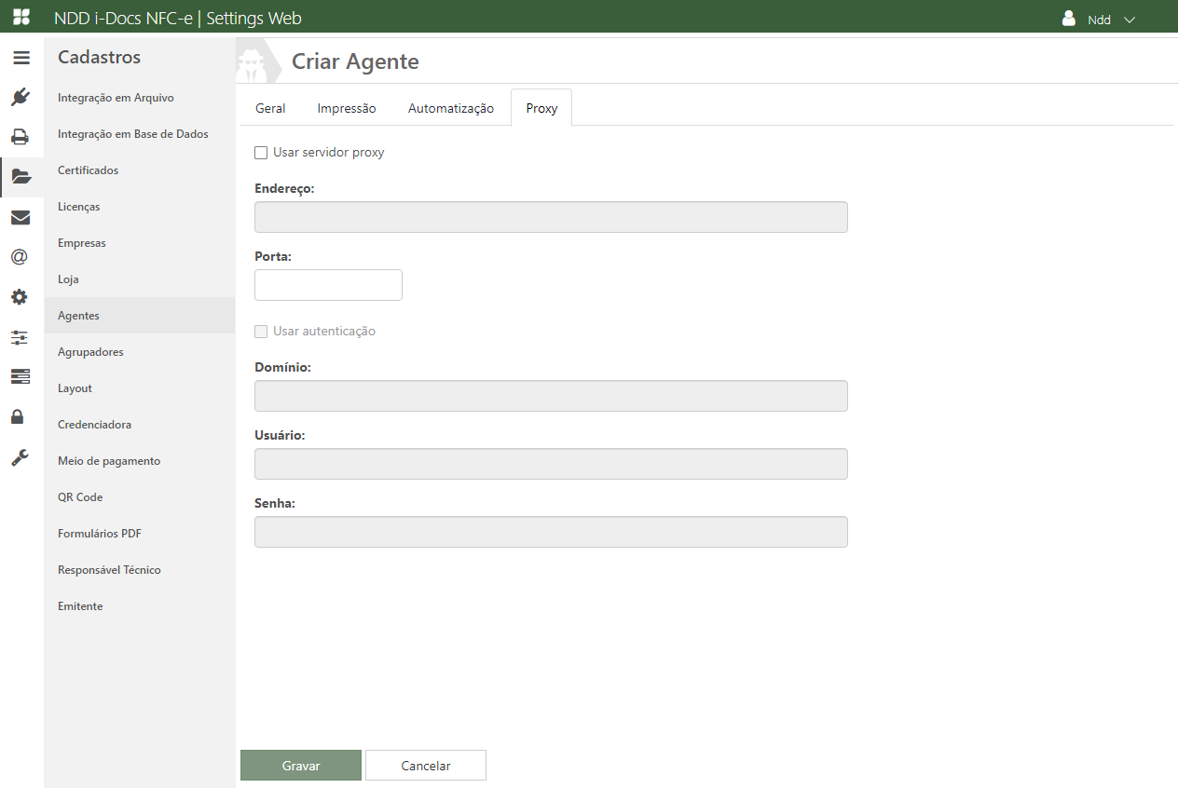This screenshot has width=1178, height=788.
Task: Open the Automatização tab
Action: click(x=451, y=108)
